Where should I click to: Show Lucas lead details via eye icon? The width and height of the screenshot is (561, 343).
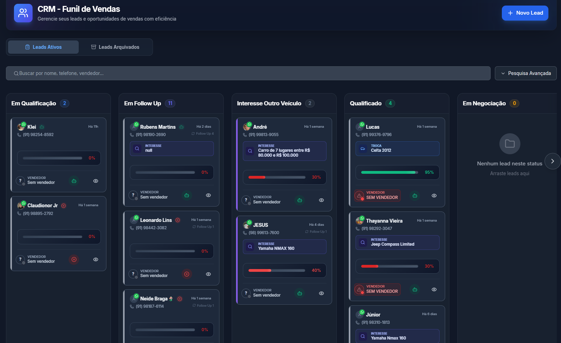coord(434,196)
